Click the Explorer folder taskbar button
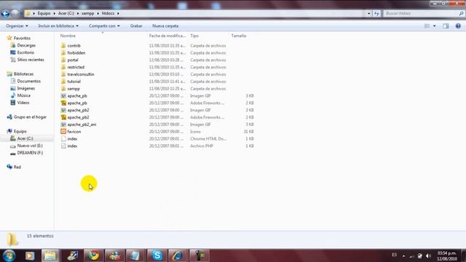Screen dimensions: 466x262 (x=50, y=255)
